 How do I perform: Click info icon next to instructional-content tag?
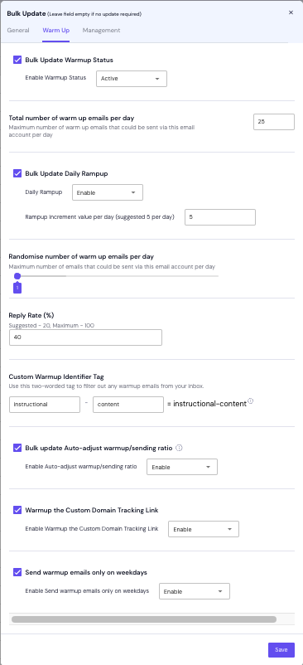click(251, 400)
